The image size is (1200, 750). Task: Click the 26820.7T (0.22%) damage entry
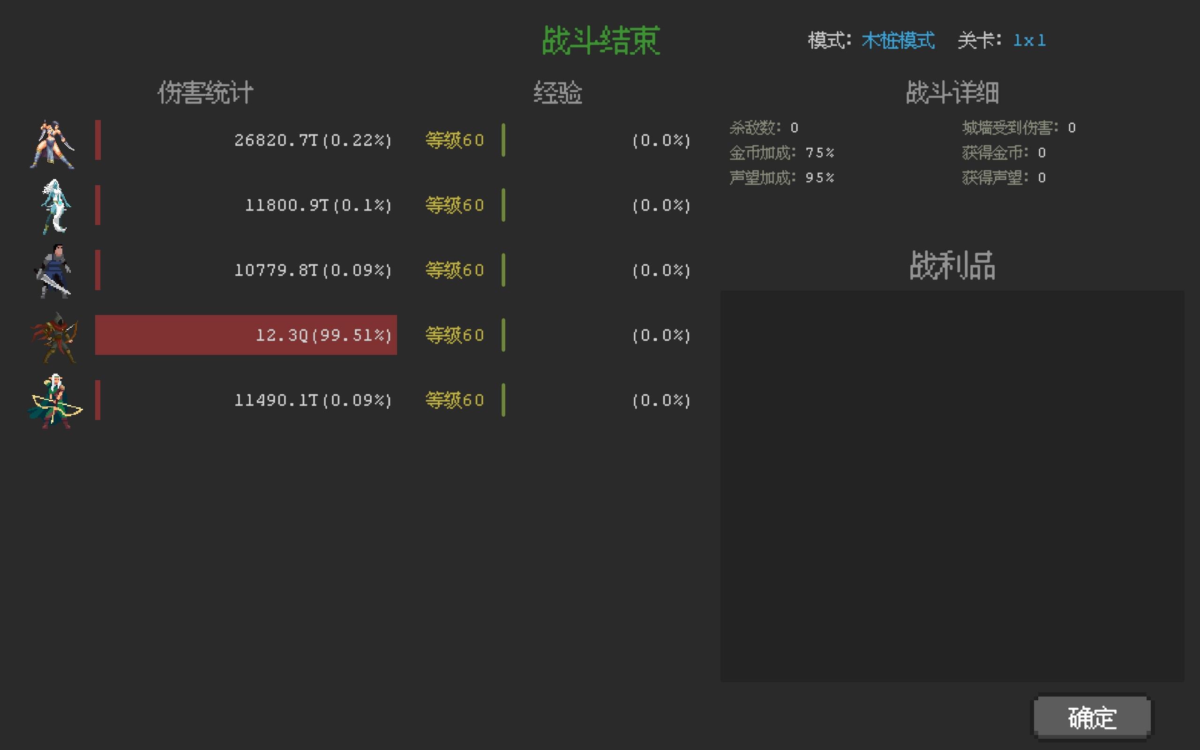313,140
